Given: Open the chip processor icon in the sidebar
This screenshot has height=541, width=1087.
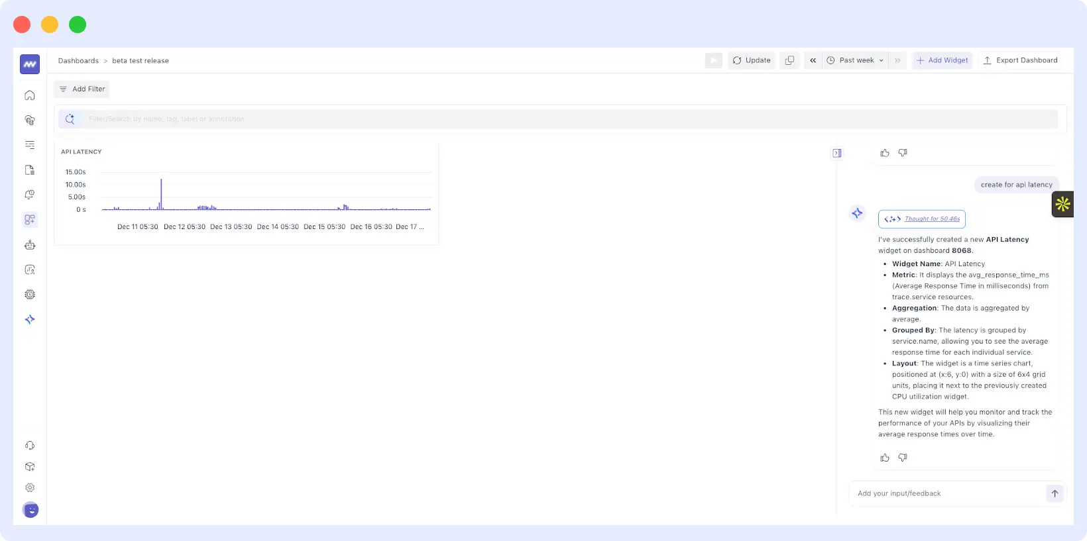Looking at the screenshot, I should [30, 295].
